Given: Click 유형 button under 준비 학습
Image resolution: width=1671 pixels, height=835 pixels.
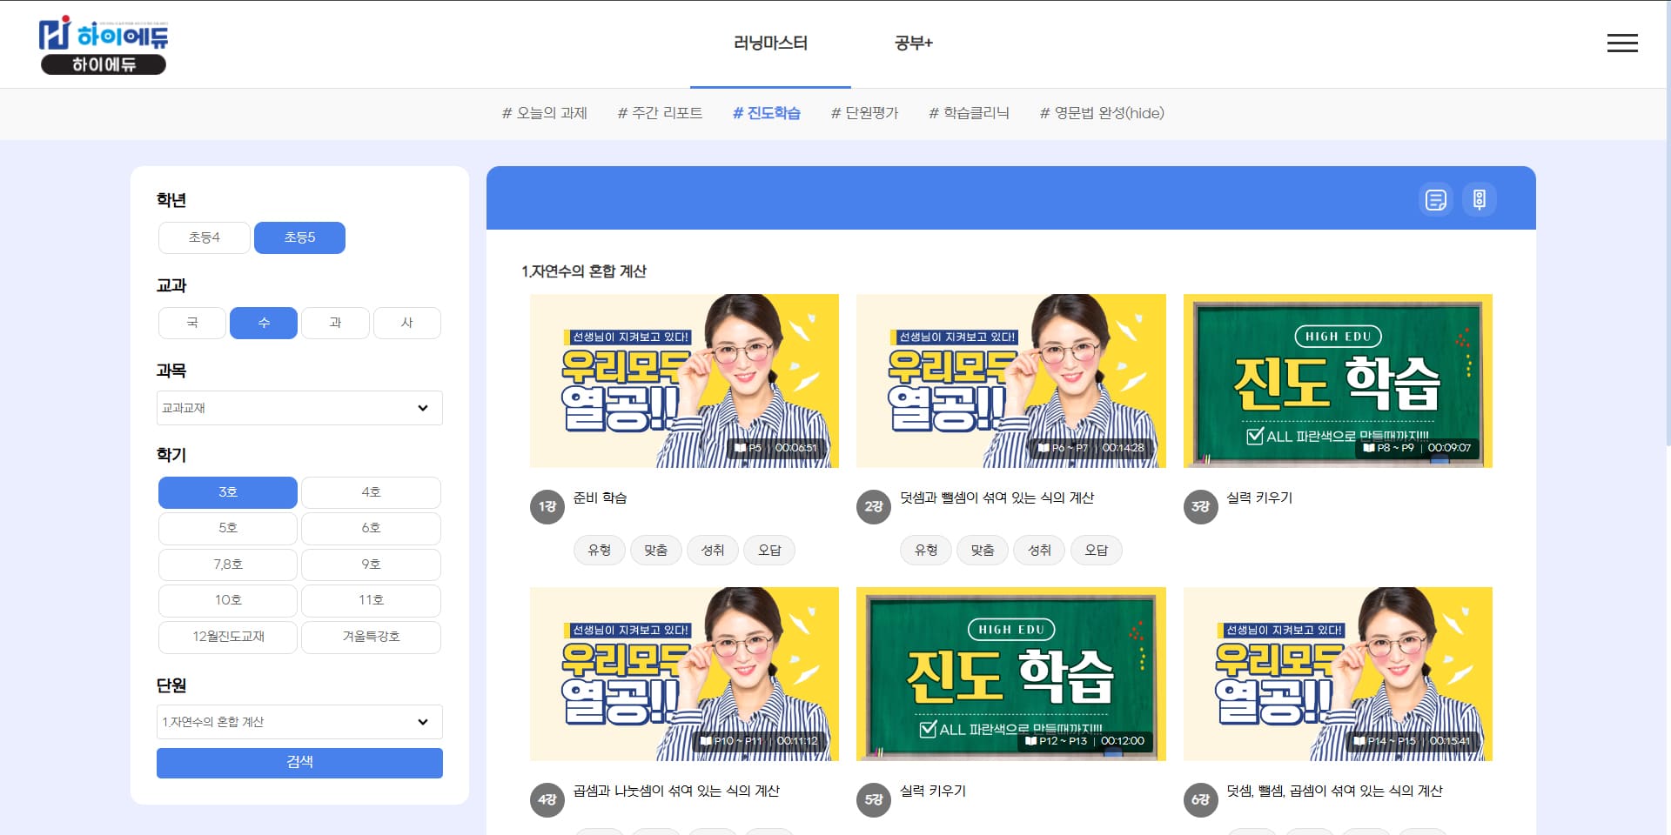Looking at the screenshot, I should 599,551.
